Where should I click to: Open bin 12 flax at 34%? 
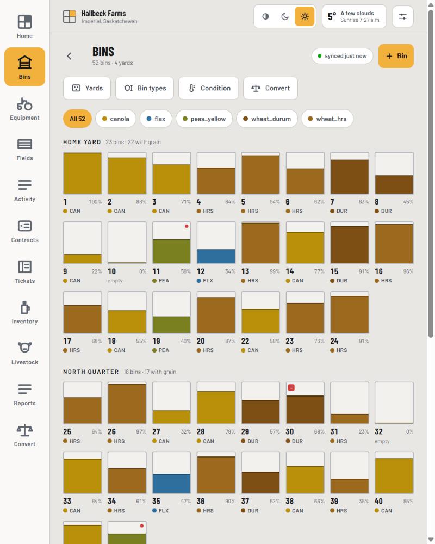216,252
